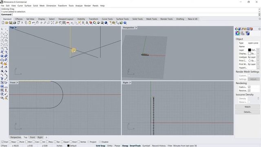This screenshot has width=261, height=147.
Task: Switch to the Drafting toolbar tab
Action: tap(180, 19)
